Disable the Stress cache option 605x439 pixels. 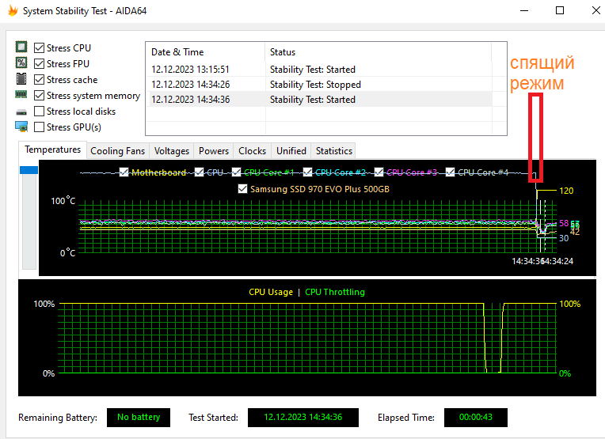coord(39,79)
